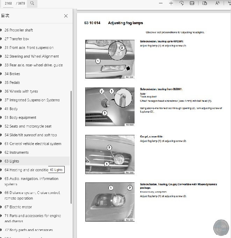231x238 pixels.
Task: Click the floating book button at bottom right
Action: (221, 227)
